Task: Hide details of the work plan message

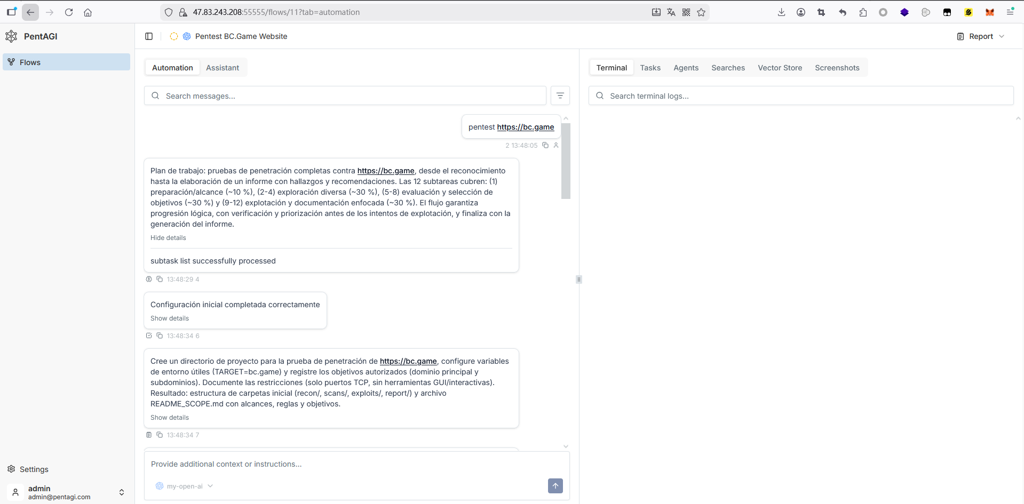Action: pos(168,238)
